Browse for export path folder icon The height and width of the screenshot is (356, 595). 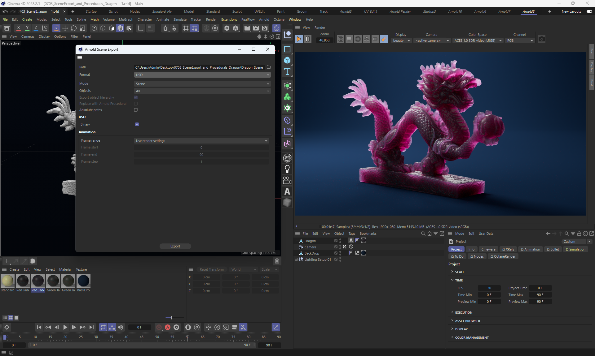(269, 67)
